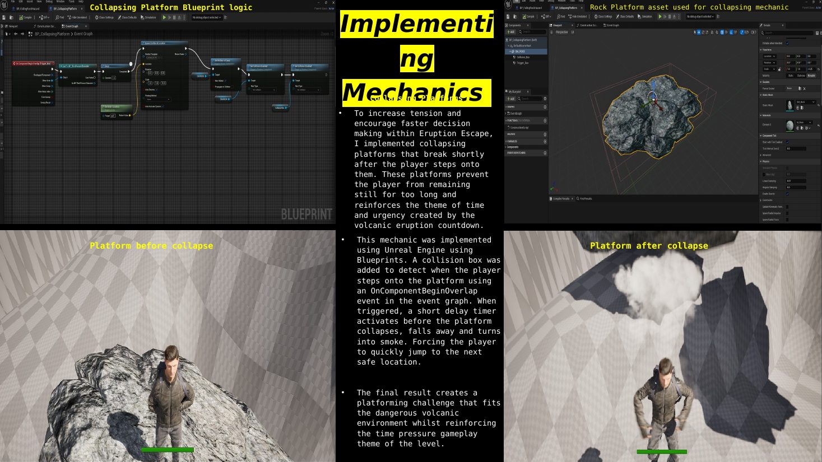Click Simulation in the Event Graph editor toolbar
The width and height of the screenshot is (822, 462).
pyautogui.click(x=148, y=17)
